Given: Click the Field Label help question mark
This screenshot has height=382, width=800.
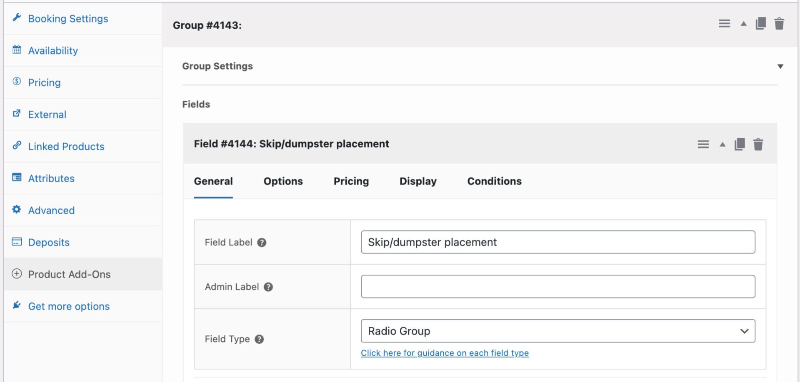Looking at the screenshot, I should click(x=261, y=242).
